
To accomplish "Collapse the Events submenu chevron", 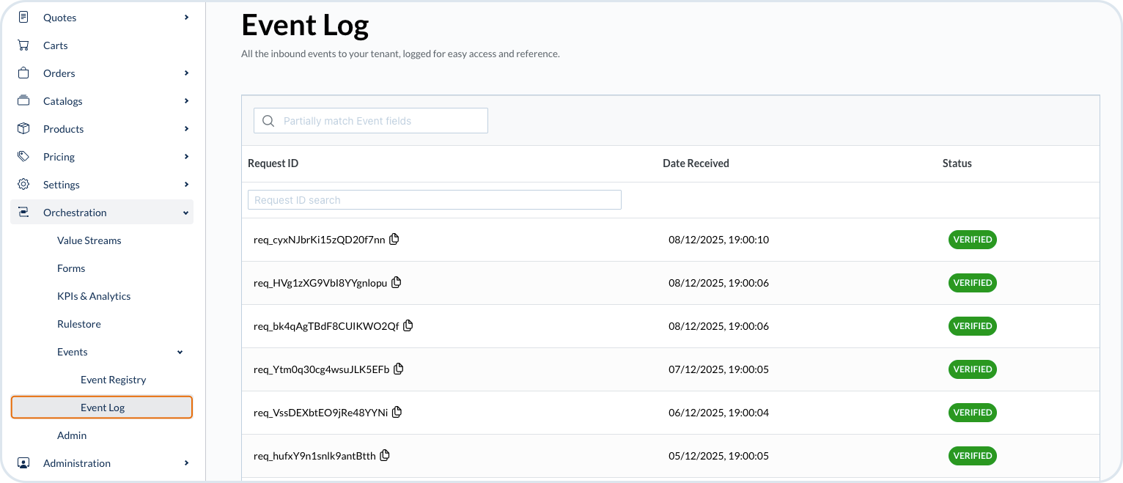I will coord(180,352).
